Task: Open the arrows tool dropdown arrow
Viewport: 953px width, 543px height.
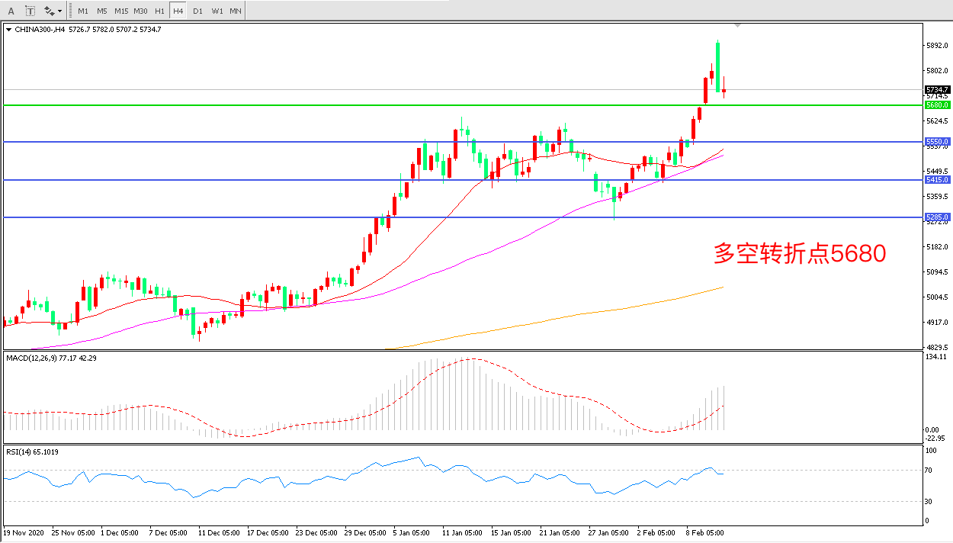Action: pos(59,11)
